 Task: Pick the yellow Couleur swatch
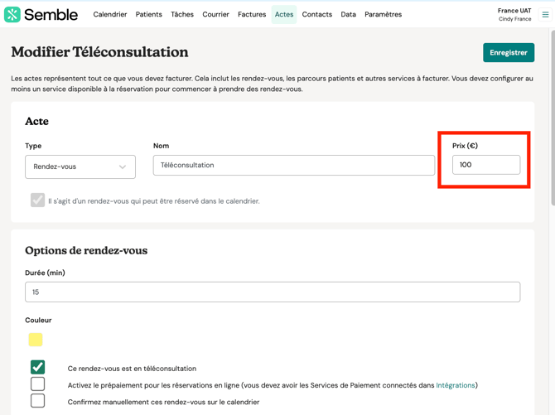[36, 340]
